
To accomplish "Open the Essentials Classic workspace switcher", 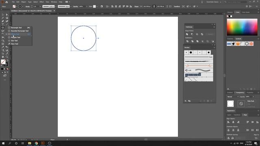I will pos(214,2).
